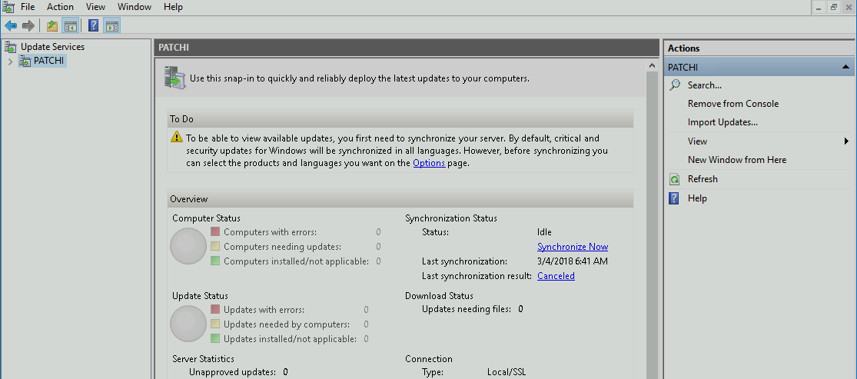The width and height of the screenshot is (857, 379).
Task: Open the View submenu in Actions pane
Action: click(x=845, y=141)
